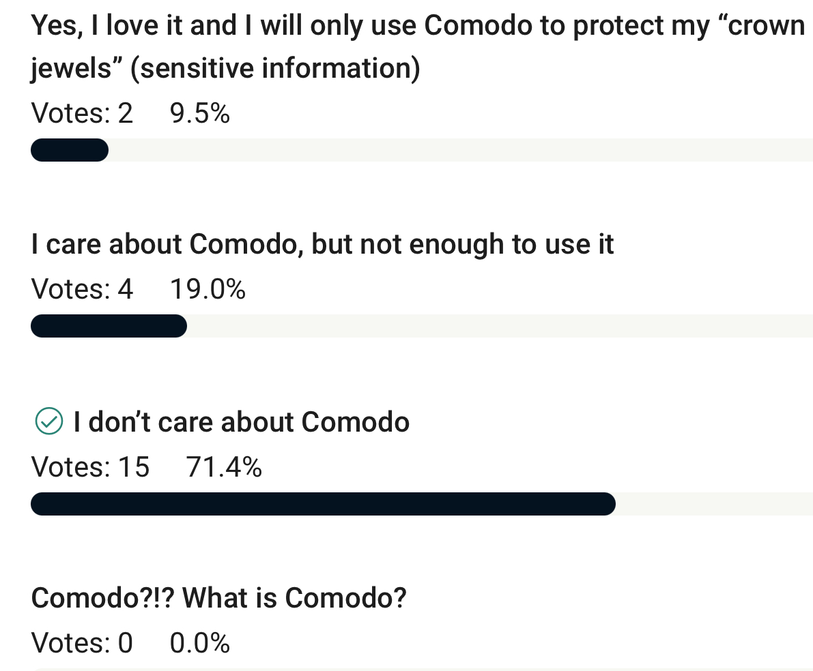This screenshot has height=671, width=813.
Task: Click the 19.0% percentage text
Action: coord(208,290)
